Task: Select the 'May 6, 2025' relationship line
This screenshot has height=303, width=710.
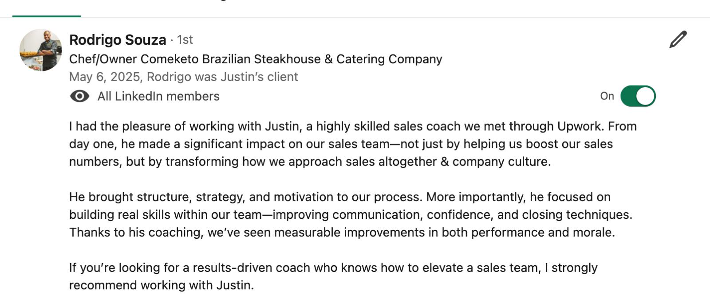Action: pos(184,77)
